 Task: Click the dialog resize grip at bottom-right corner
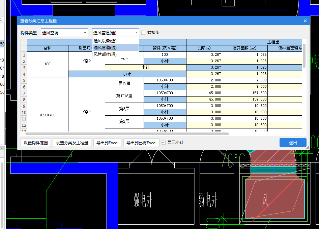pyautogui.click(x=307, y=148)
